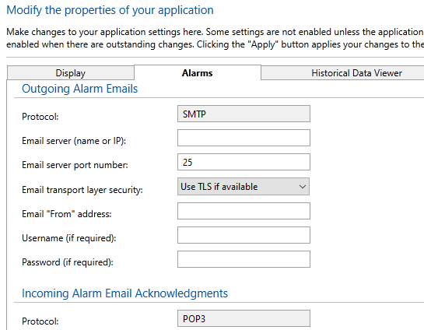Click the chevron arrow on the TLS combo box

point(303,187)
